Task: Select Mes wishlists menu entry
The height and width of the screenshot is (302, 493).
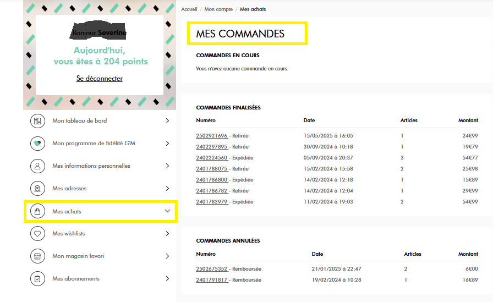Action: click(69, 233)
